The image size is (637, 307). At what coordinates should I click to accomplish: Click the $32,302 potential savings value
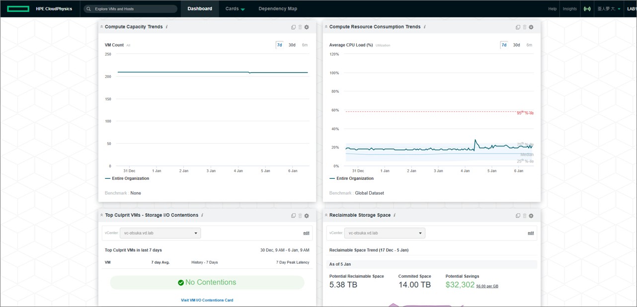460,285
